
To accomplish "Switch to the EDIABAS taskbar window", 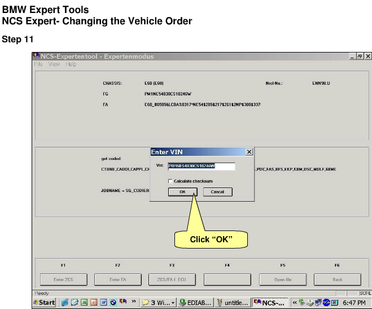I will [x=195, y=303].
